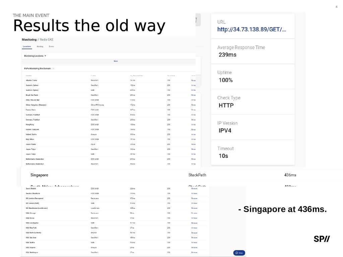Click the SP// logo

coord(322,239)
